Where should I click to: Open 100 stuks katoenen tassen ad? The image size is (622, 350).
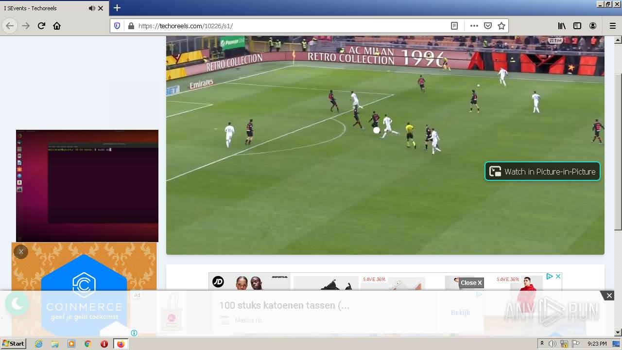(x=284, y=305)
